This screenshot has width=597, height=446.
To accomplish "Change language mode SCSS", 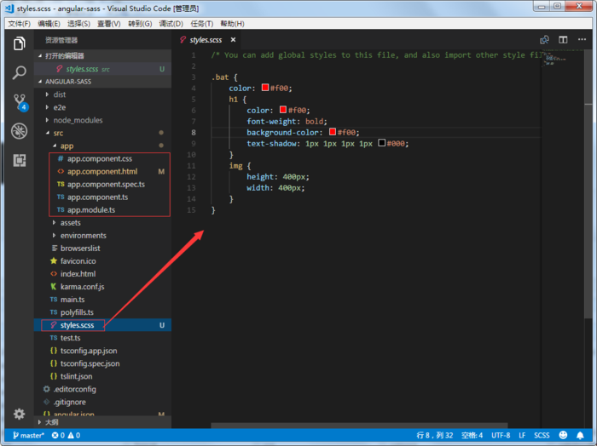I will pyautogui.click(x=542, y=436).
